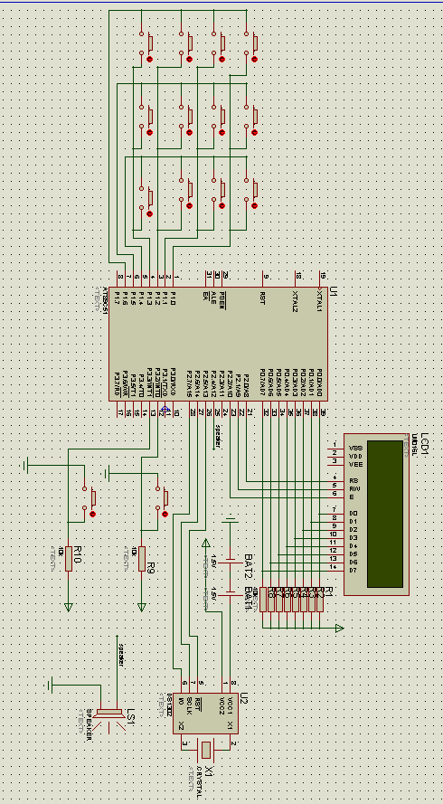The height and width of the screenshot is (804, 443).
Task: Click the ground symbol beside the speaker
Action: coord(50,685)
